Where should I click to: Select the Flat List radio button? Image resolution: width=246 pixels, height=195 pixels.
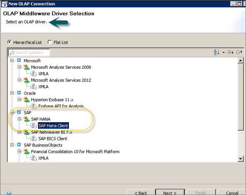(x=50, y=42)
